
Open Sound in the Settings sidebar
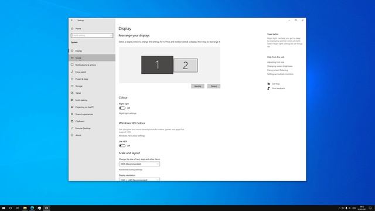[92, 57]
